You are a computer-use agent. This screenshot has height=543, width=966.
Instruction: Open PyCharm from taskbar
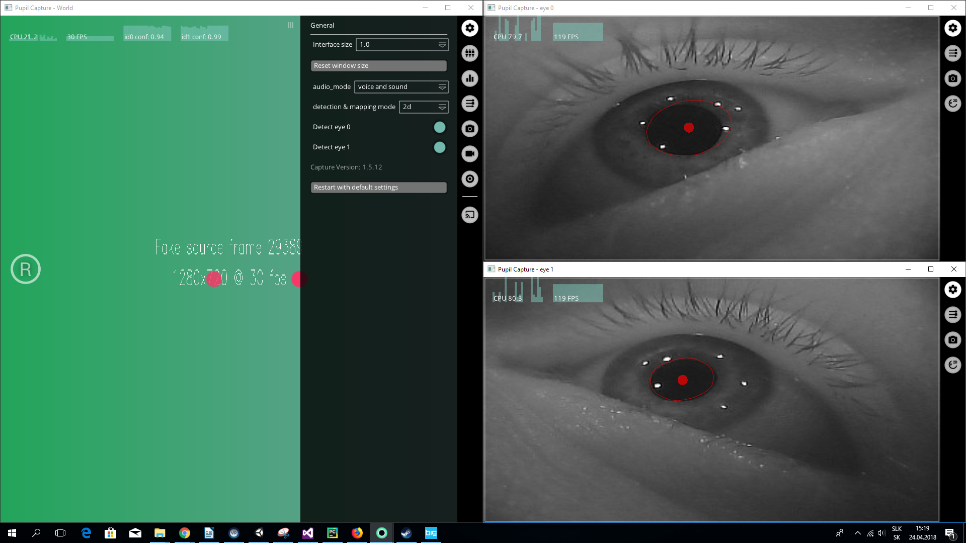tap(333, 533)
